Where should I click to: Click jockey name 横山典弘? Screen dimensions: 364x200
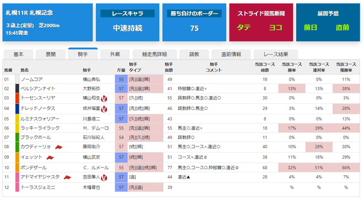click(x=92, y=80)
